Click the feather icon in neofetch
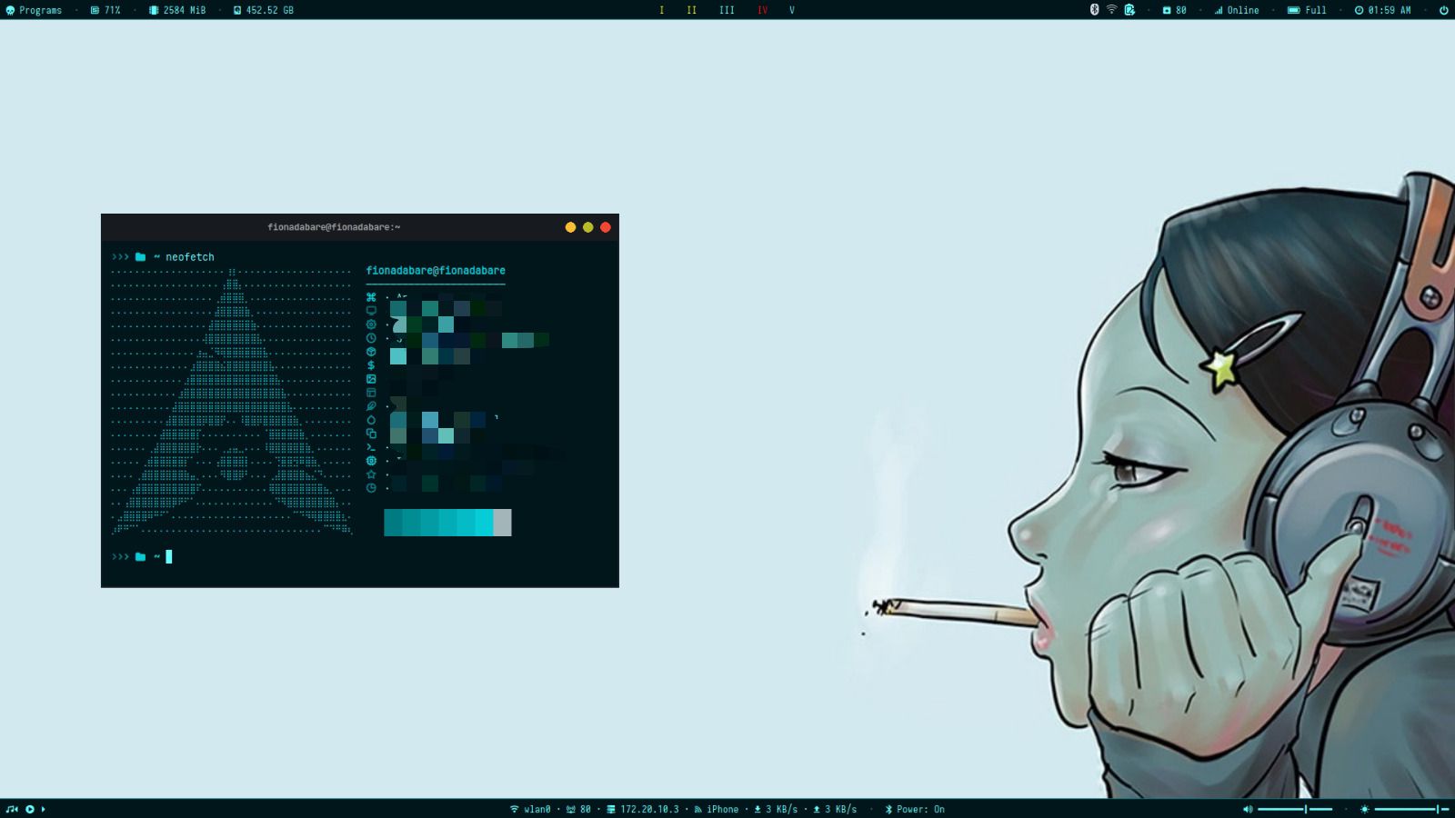This screenshot has width=1455, height=818. (x=371, y=406)
